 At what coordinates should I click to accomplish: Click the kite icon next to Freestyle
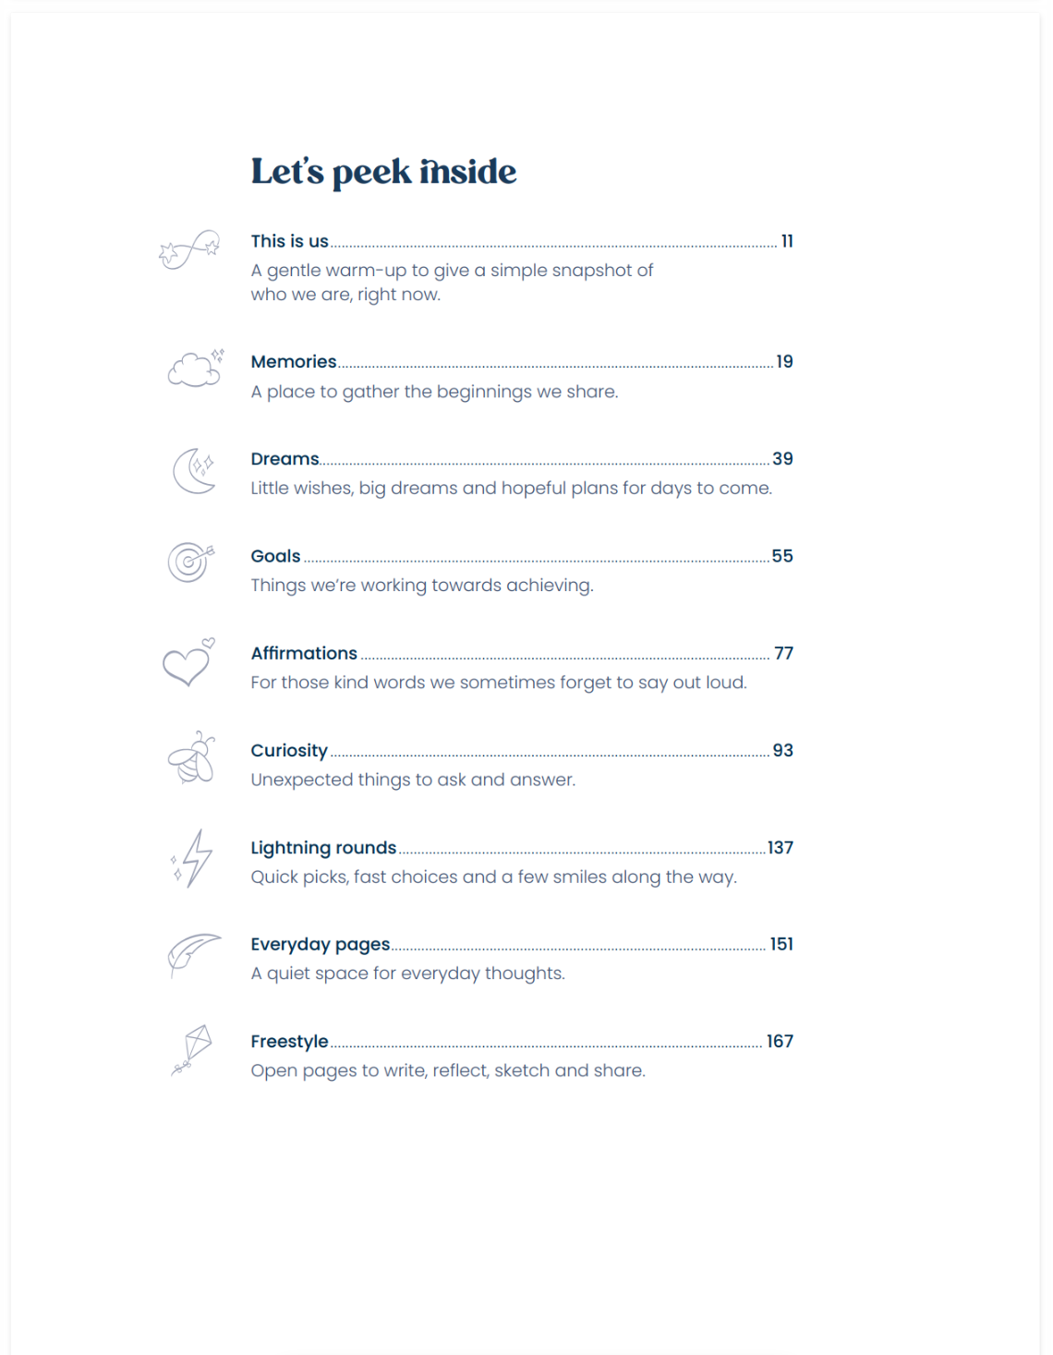click(x=192, y=1050)
